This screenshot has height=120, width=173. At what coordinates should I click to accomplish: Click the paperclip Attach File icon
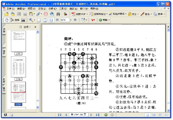point(38,14)
